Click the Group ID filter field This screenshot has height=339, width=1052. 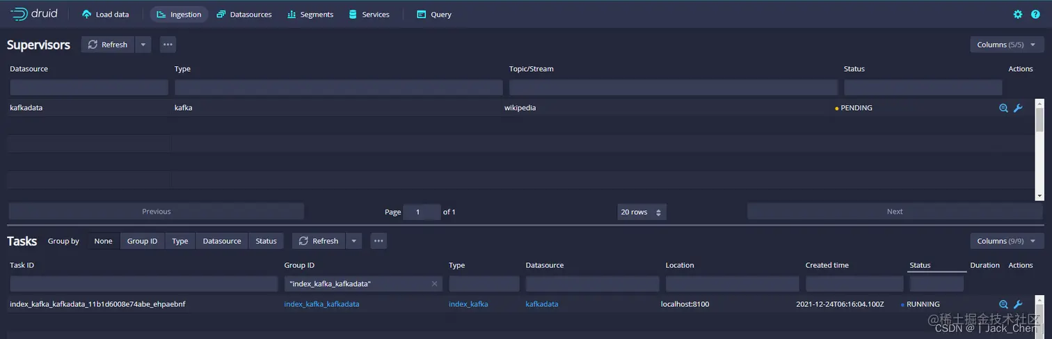[x=363, y=284]
